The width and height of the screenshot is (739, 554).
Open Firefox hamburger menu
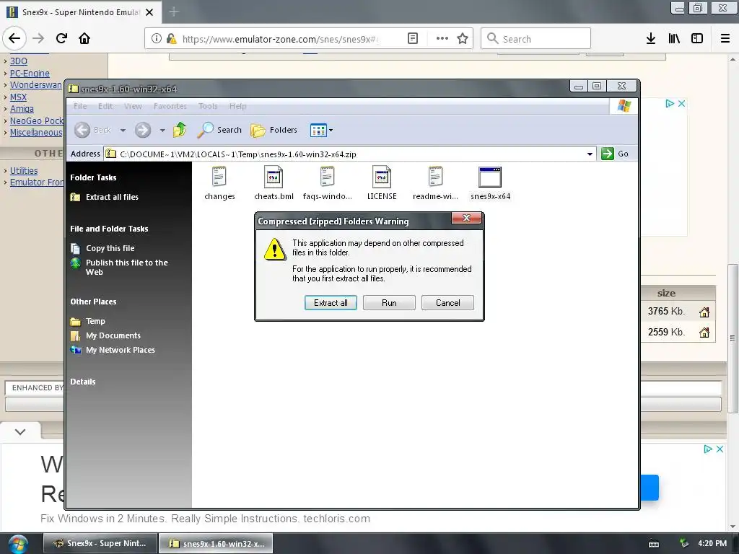[725, 39]
